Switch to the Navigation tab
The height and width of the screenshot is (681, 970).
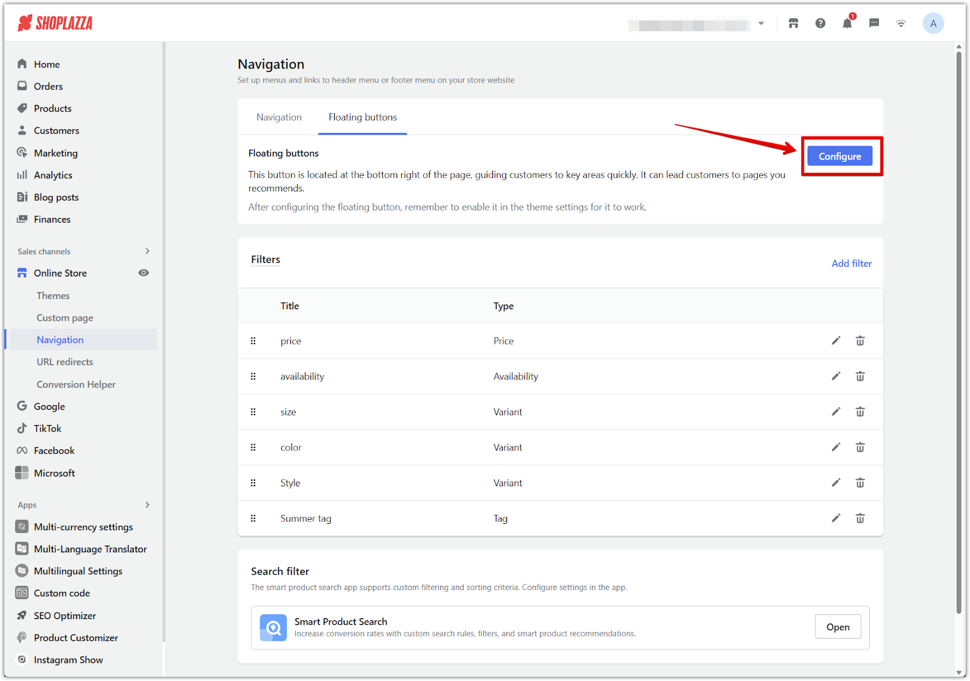pos(279,117)
